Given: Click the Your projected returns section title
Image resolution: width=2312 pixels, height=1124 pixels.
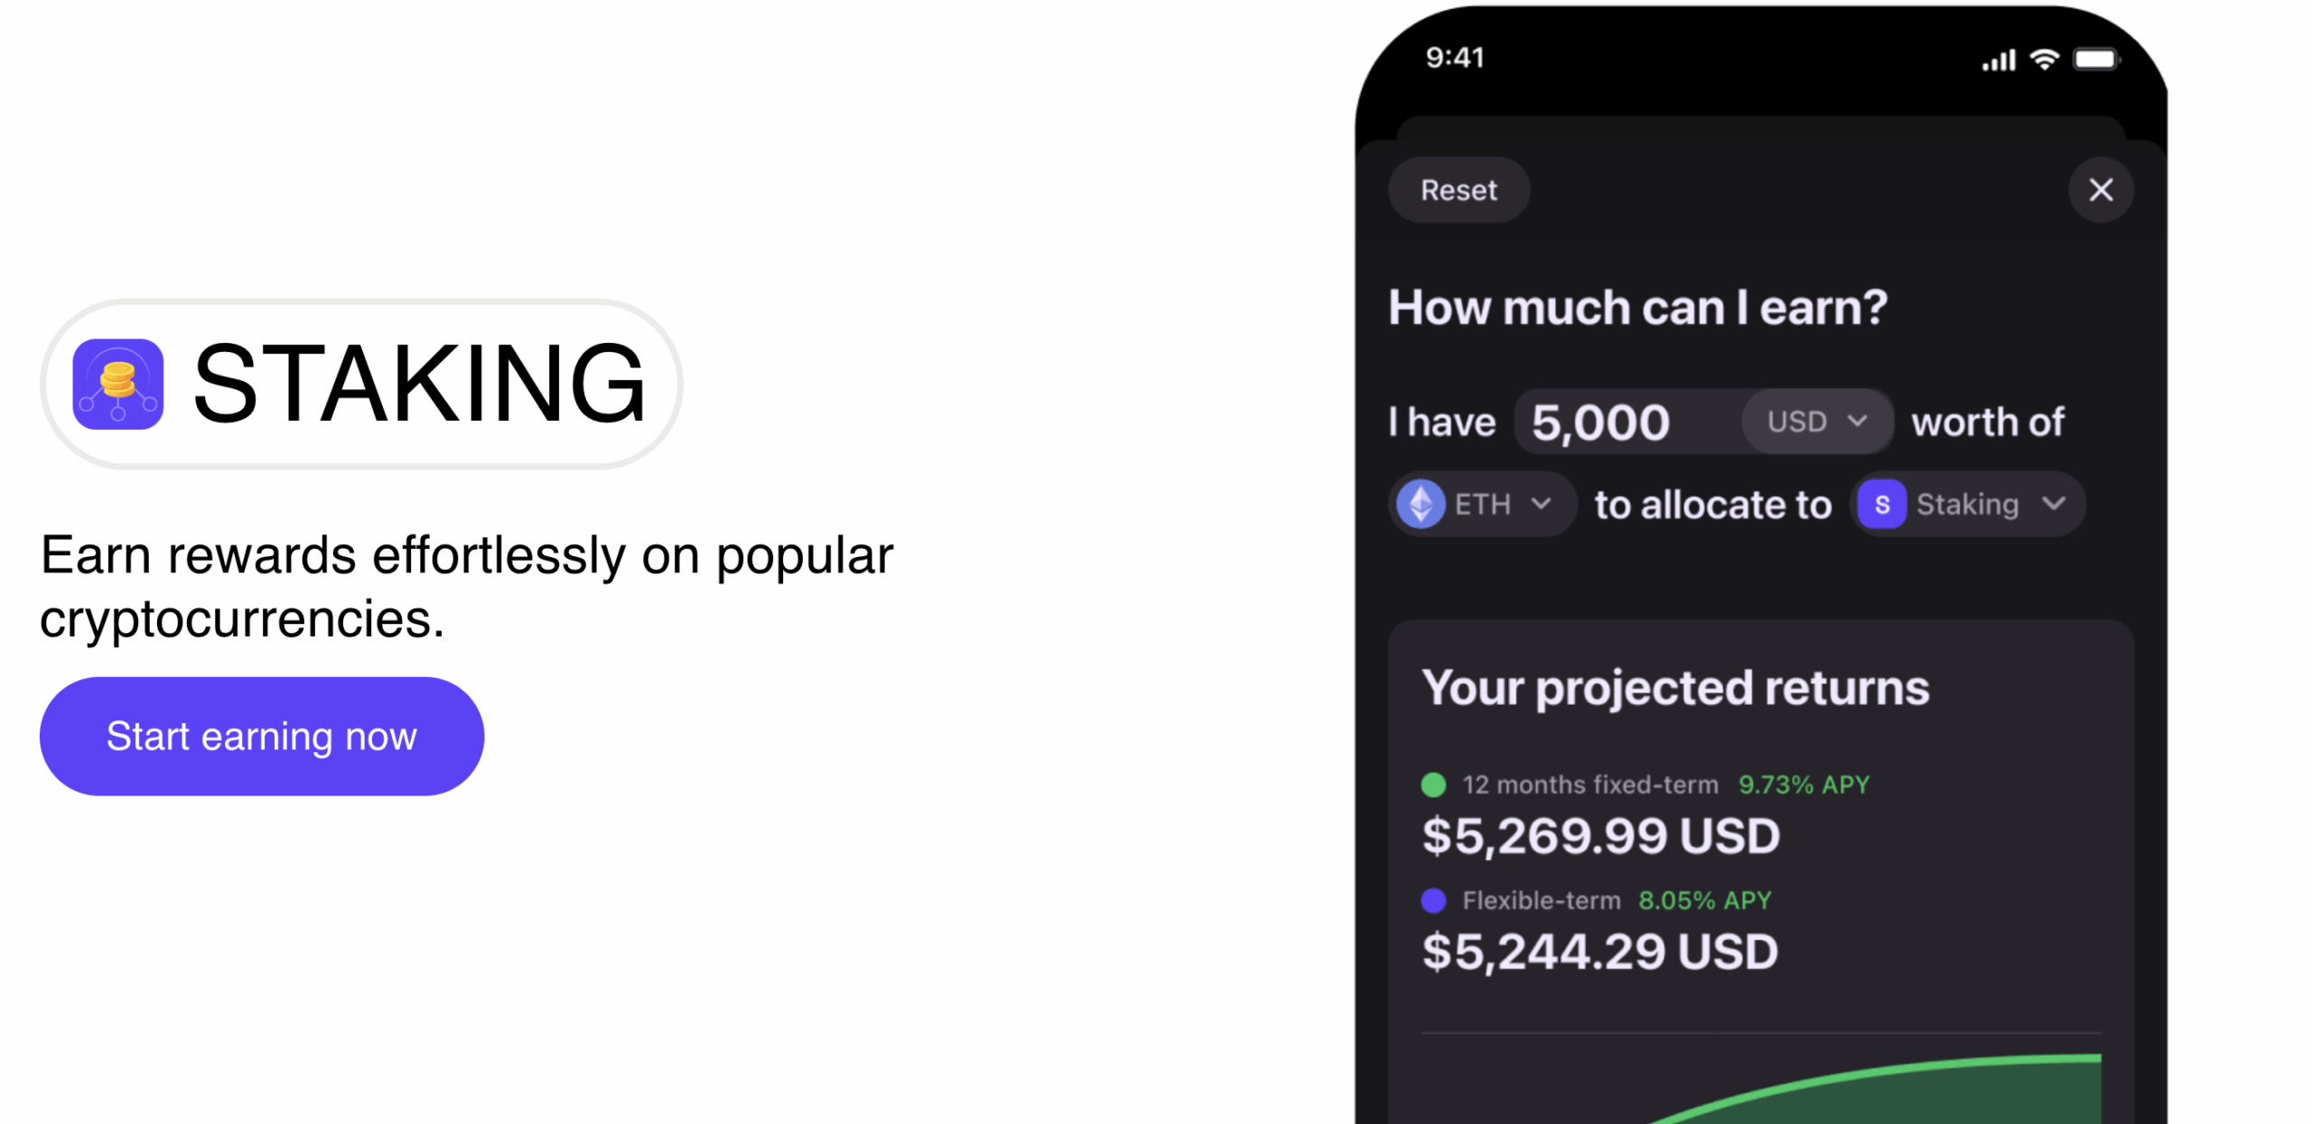Looking at the screenshot, I should pyautogui.click(x=1676, y=688).
